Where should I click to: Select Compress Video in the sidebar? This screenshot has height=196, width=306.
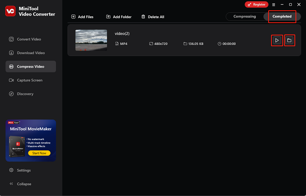(31, 66)
